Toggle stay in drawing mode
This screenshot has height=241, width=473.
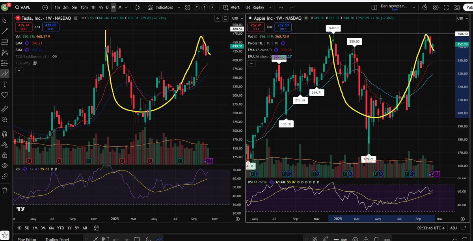[5, 144]
